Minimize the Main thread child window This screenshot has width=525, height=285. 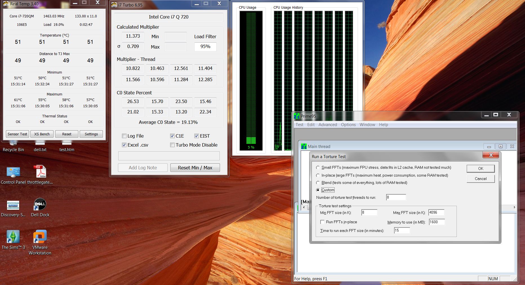tap(489, 146)
